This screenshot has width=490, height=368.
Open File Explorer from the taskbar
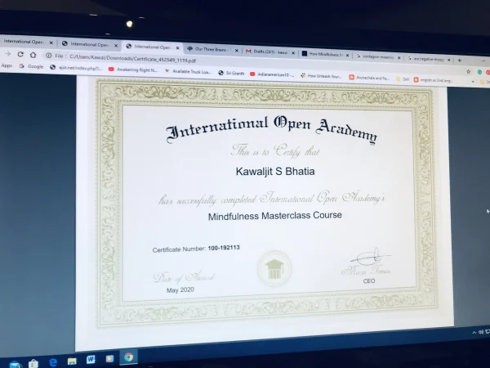point(72,361)
